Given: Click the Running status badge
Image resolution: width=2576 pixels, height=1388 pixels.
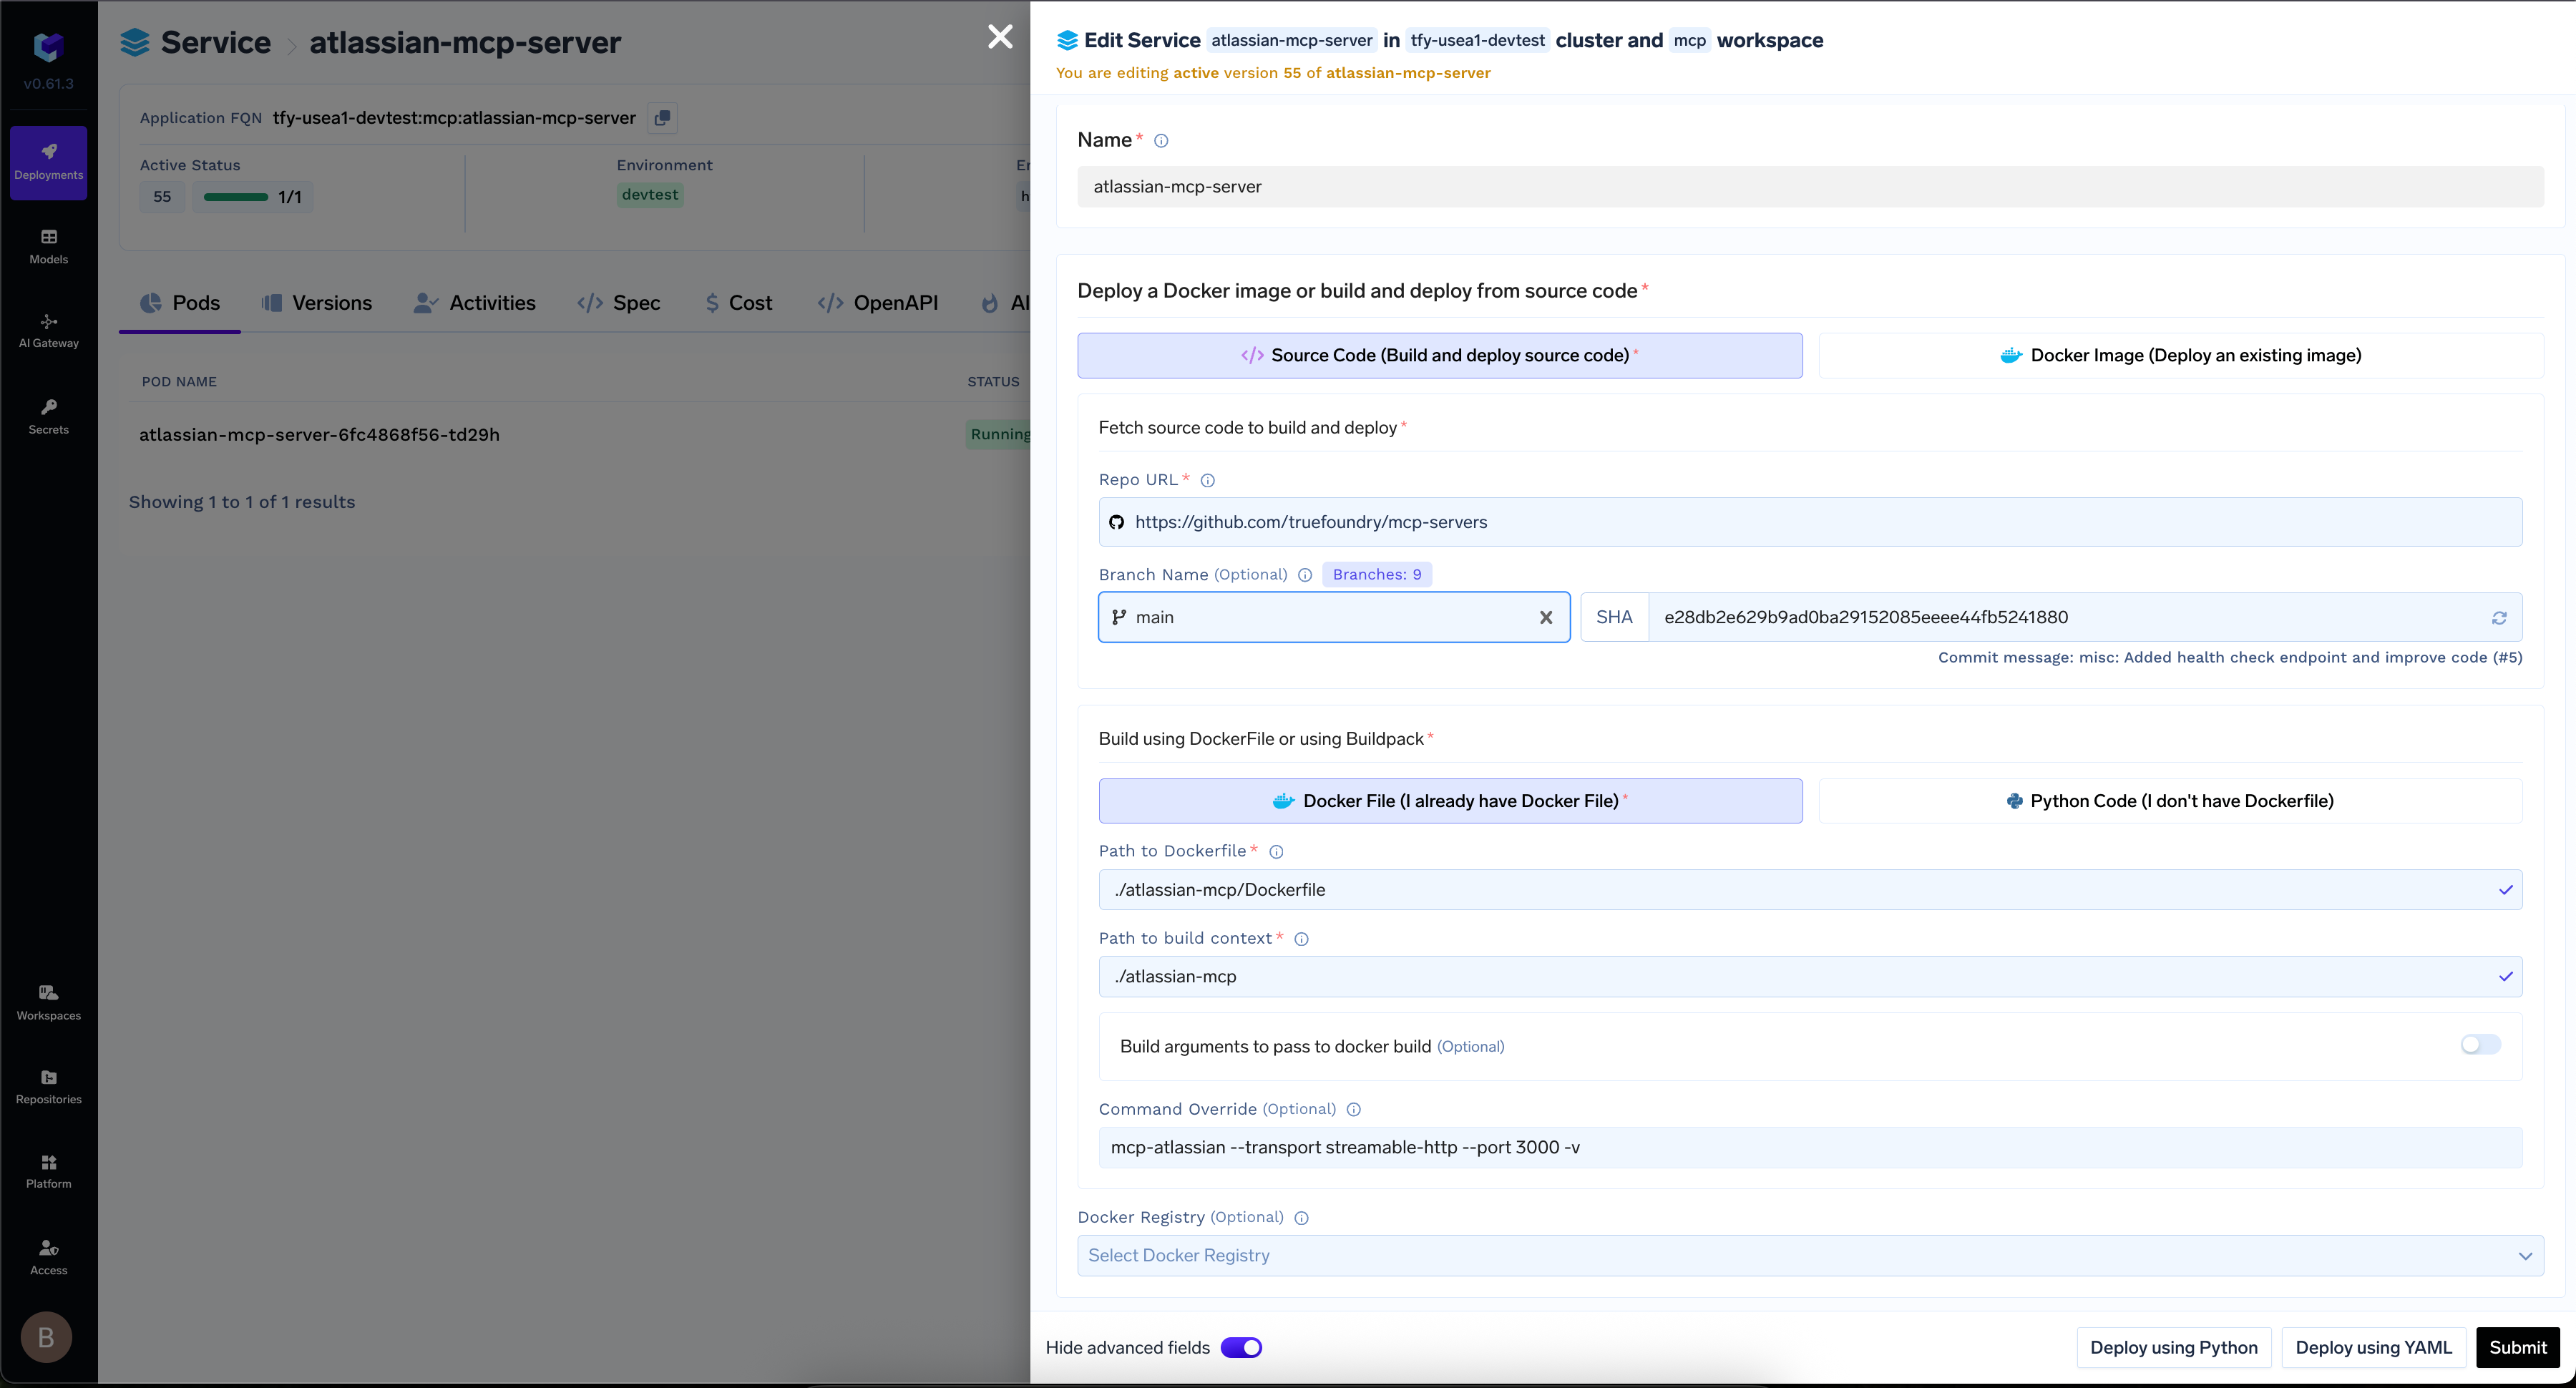Looking at the screenshot, I should point(998,434).
